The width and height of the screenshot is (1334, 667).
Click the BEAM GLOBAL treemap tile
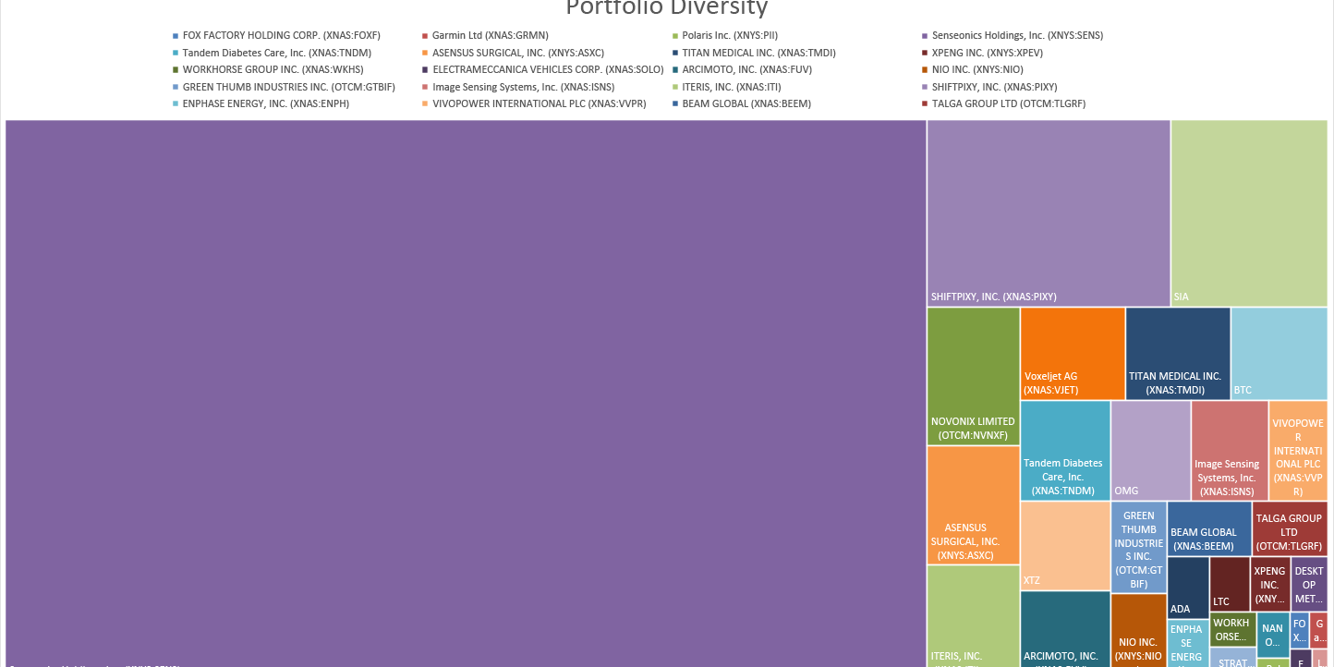[1208, 528]
